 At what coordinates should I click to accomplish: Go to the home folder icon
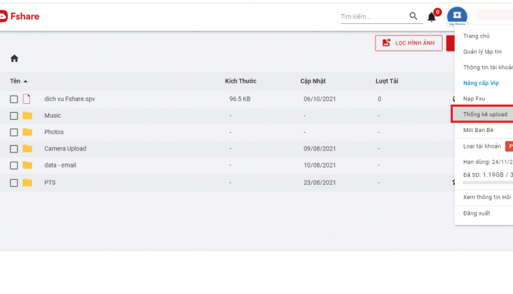click(x=14, y=59)
